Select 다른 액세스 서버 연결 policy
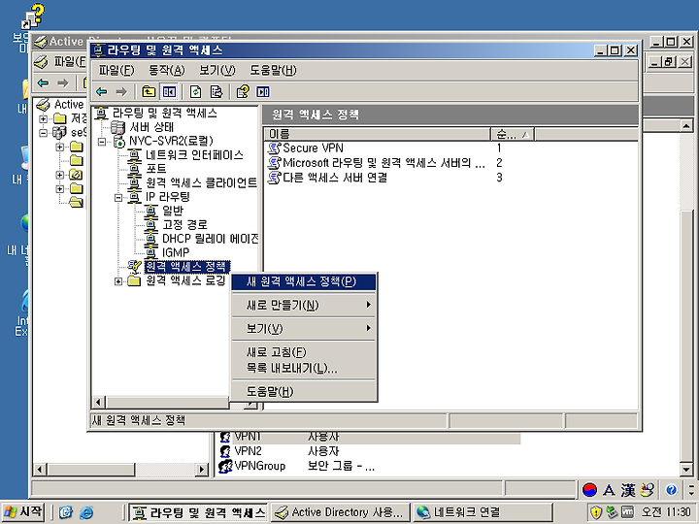This screenshot has height=524, width=699. [335, 178]
